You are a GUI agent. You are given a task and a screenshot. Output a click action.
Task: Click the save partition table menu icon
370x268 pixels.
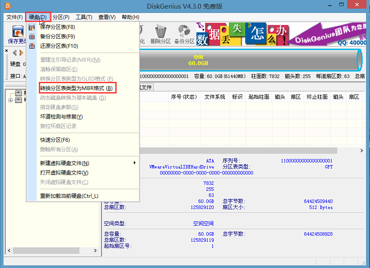[32, 27]
